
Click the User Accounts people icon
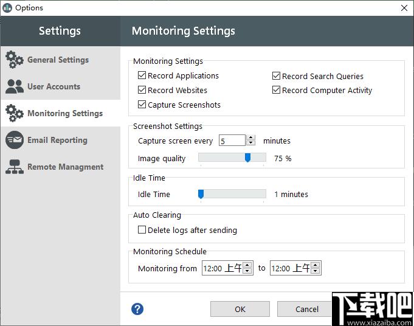pos(14,86)
